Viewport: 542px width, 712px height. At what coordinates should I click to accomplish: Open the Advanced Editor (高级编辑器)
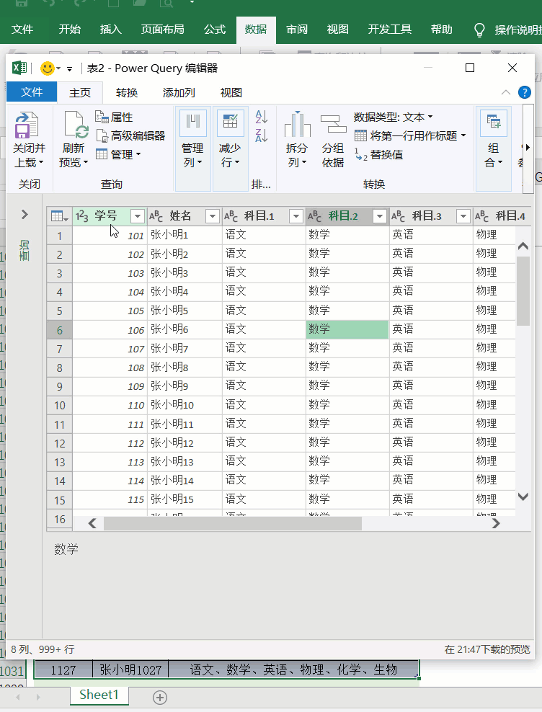pyautogui.click(x=130, y=135)
